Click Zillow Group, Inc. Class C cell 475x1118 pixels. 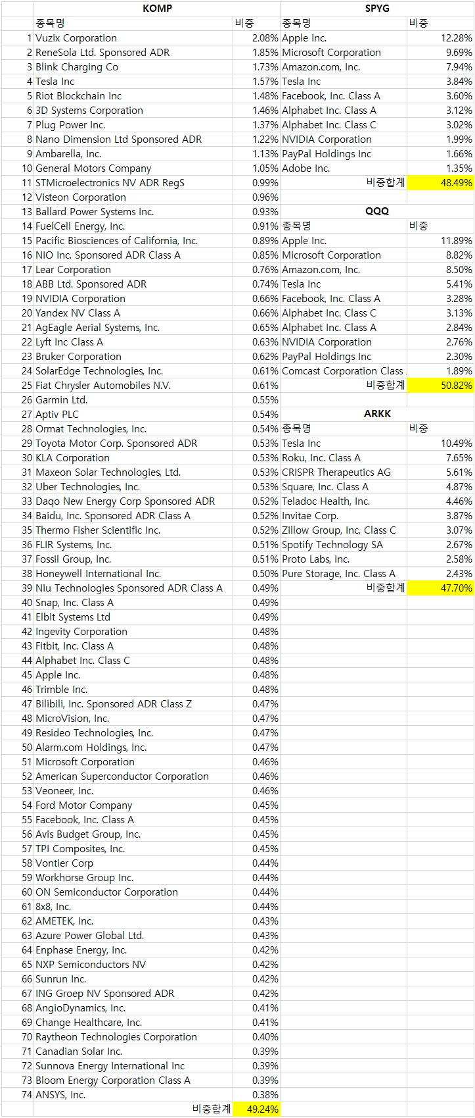(x=344, y=530)
